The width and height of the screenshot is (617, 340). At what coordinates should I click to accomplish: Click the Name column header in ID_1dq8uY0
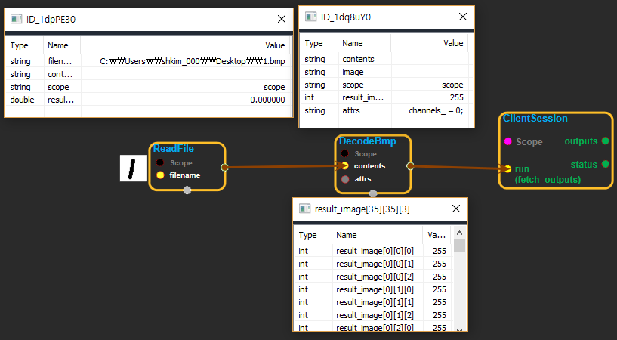353,43
